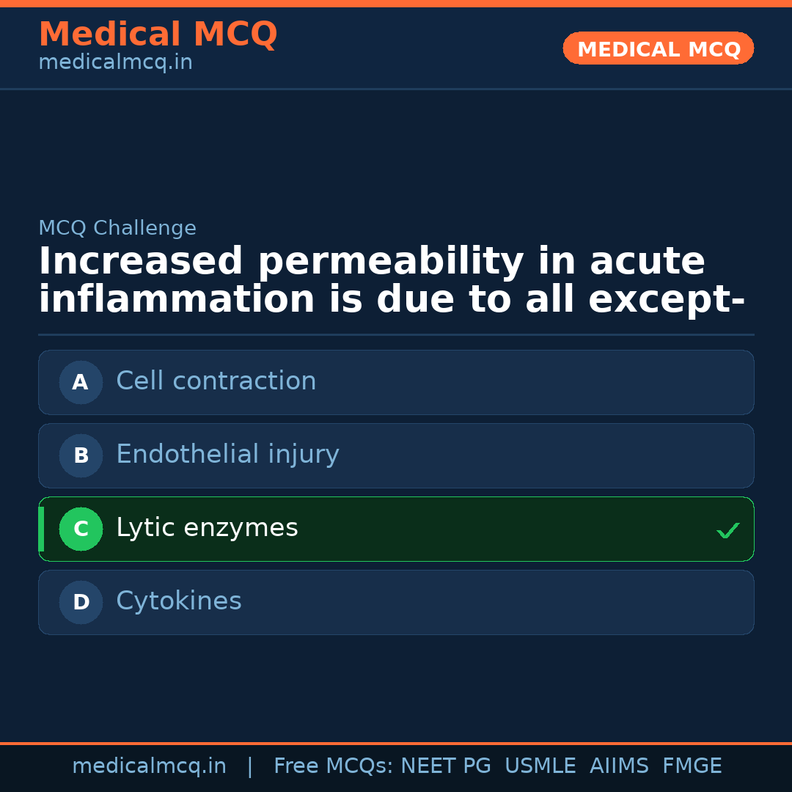Click the green checkmark on Lytic enzymes
The width and height of the screenshot is (792, 792).
(x=727, y=530)
